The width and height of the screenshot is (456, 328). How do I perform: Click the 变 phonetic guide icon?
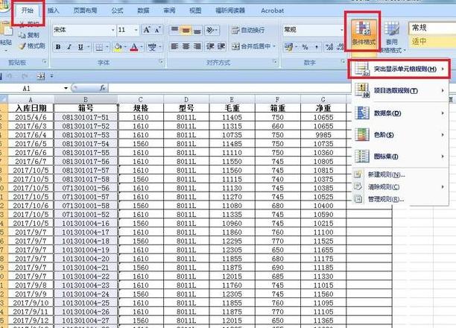click(152, 47)
